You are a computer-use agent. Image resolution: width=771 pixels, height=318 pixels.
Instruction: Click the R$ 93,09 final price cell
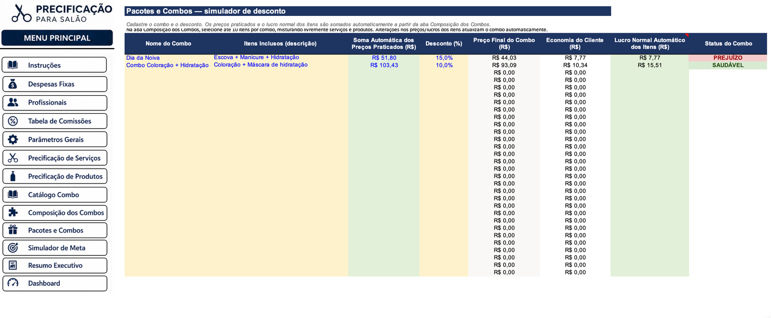coord(504,65)
